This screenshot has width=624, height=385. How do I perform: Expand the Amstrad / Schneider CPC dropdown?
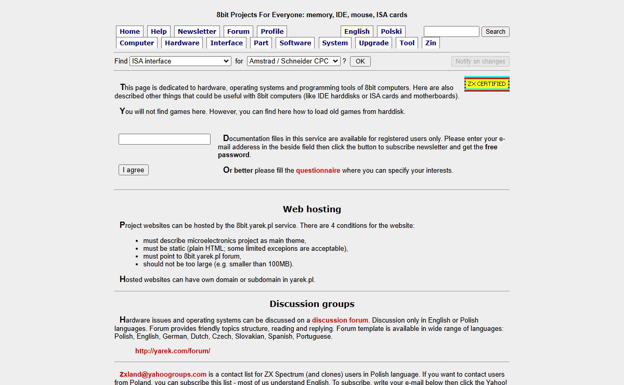[x=293, y=61]
